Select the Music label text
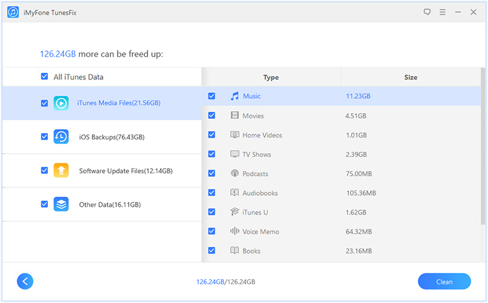The height and width of the screenshot is (303, 488). (252, 96)
